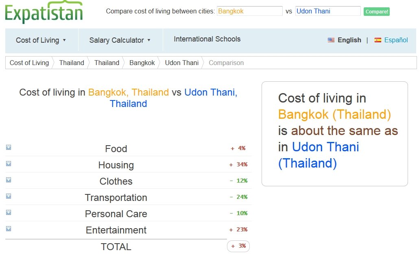Click the Spanish flag icon
The width and height of the screenshot is (419, 255).
click(x=378, y=40)
